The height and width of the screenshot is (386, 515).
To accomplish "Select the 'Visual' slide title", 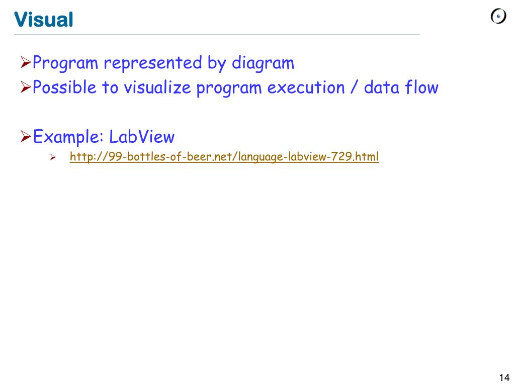I will pos(44,20).
